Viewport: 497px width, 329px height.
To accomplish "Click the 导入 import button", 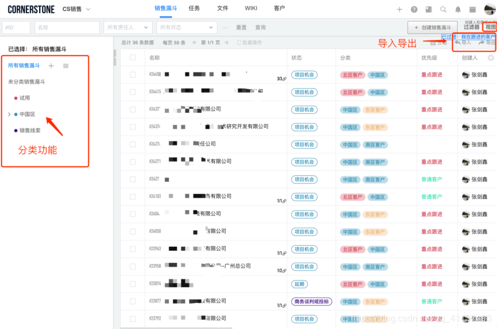I will coord(463,43).
